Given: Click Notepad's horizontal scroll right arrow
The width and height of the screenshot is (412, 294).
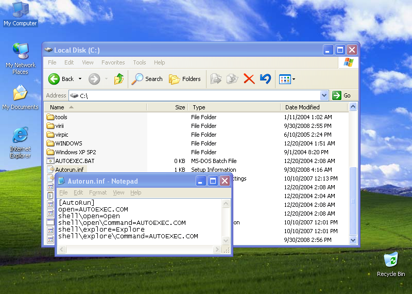Looking at the screenshot, I should coord(217,249).
